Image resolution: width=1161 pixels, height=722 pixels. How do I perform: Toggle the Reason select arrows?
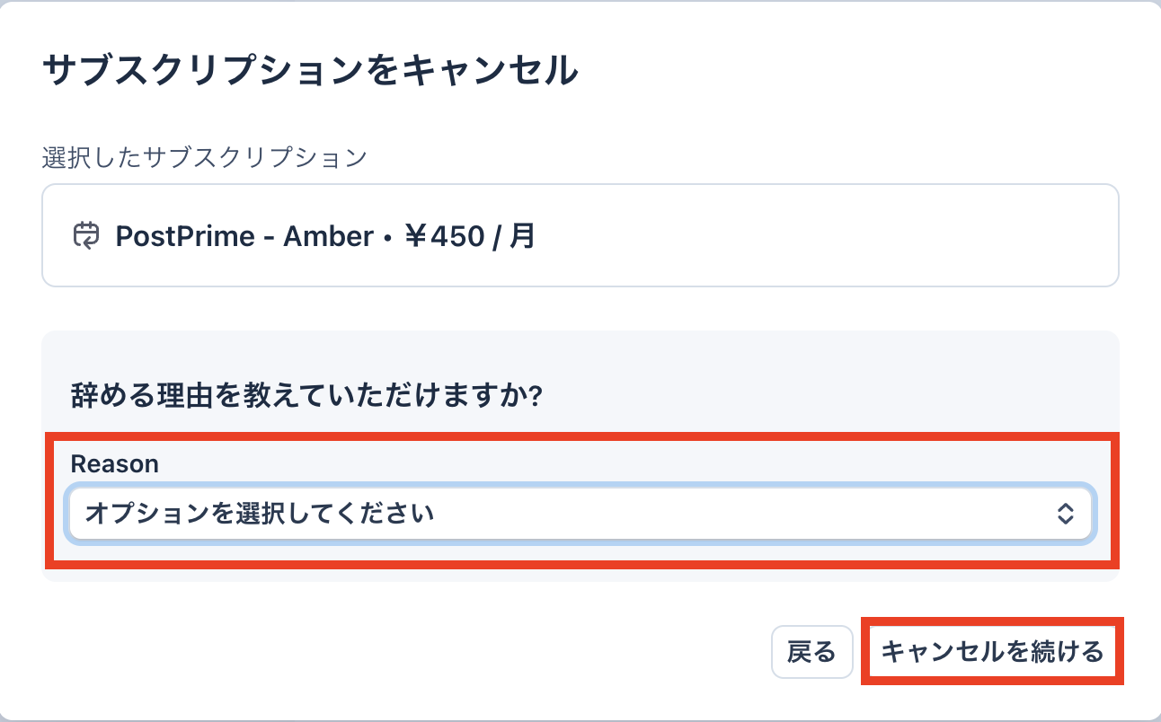(1066, 514)
